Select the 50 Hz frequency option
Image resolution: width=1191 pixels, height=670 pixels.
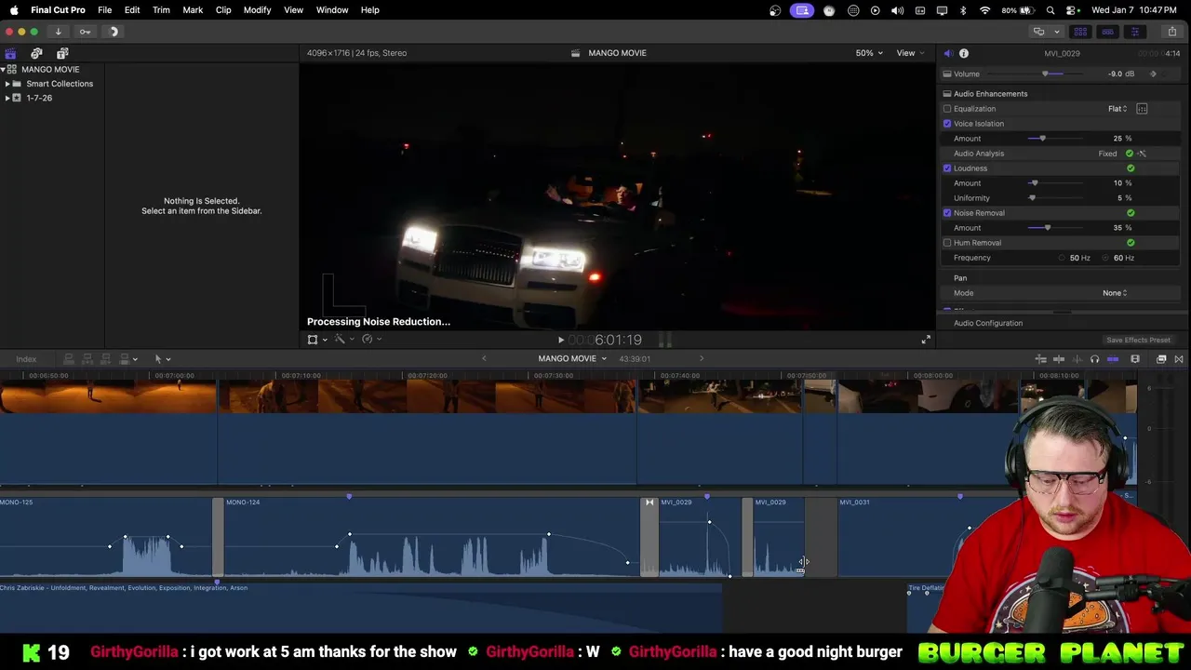(1062, 258)
